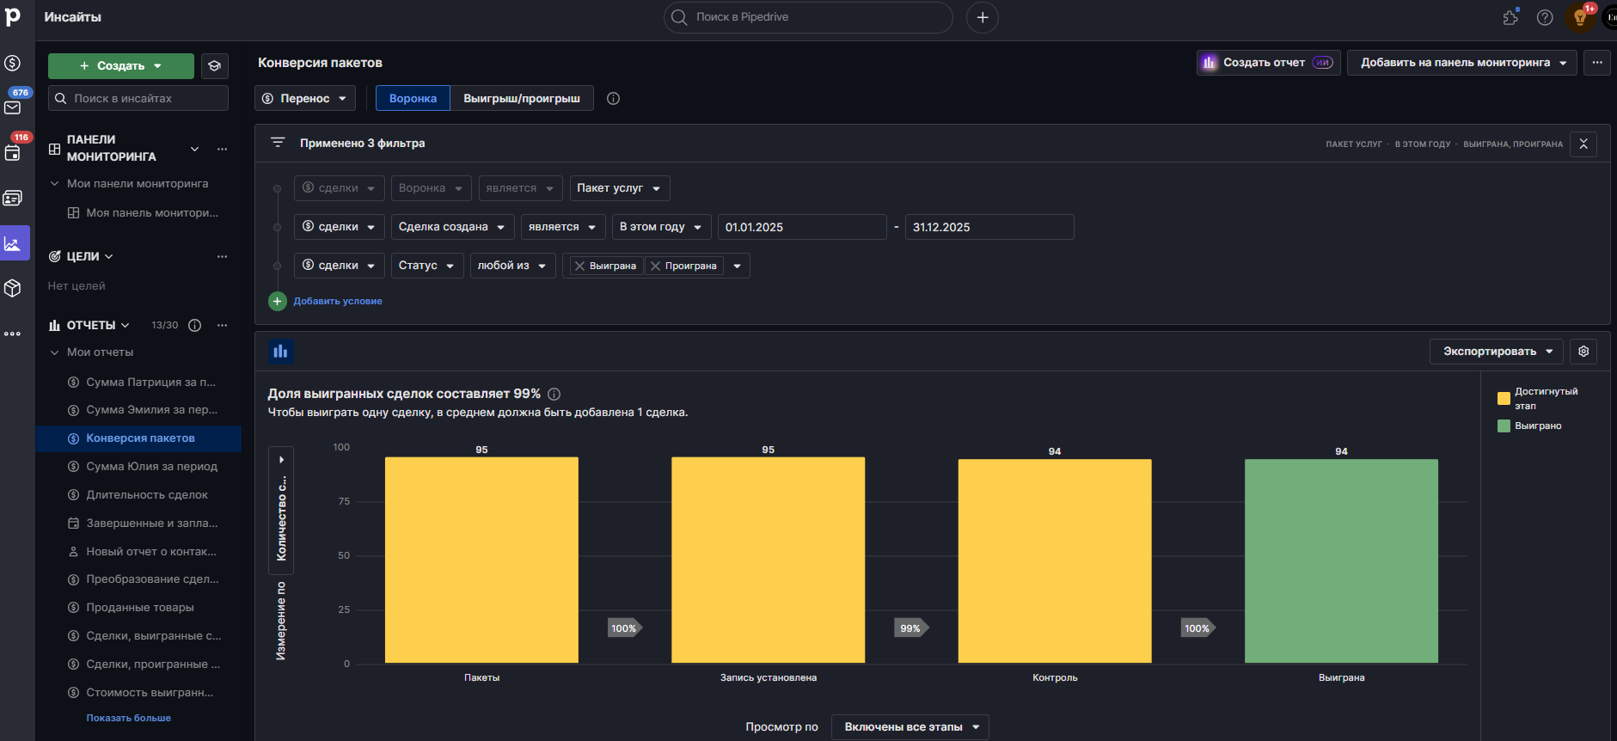Open the Длительность сделок report
This screenshot has height=741, width=1617.
tap(147, 495)
